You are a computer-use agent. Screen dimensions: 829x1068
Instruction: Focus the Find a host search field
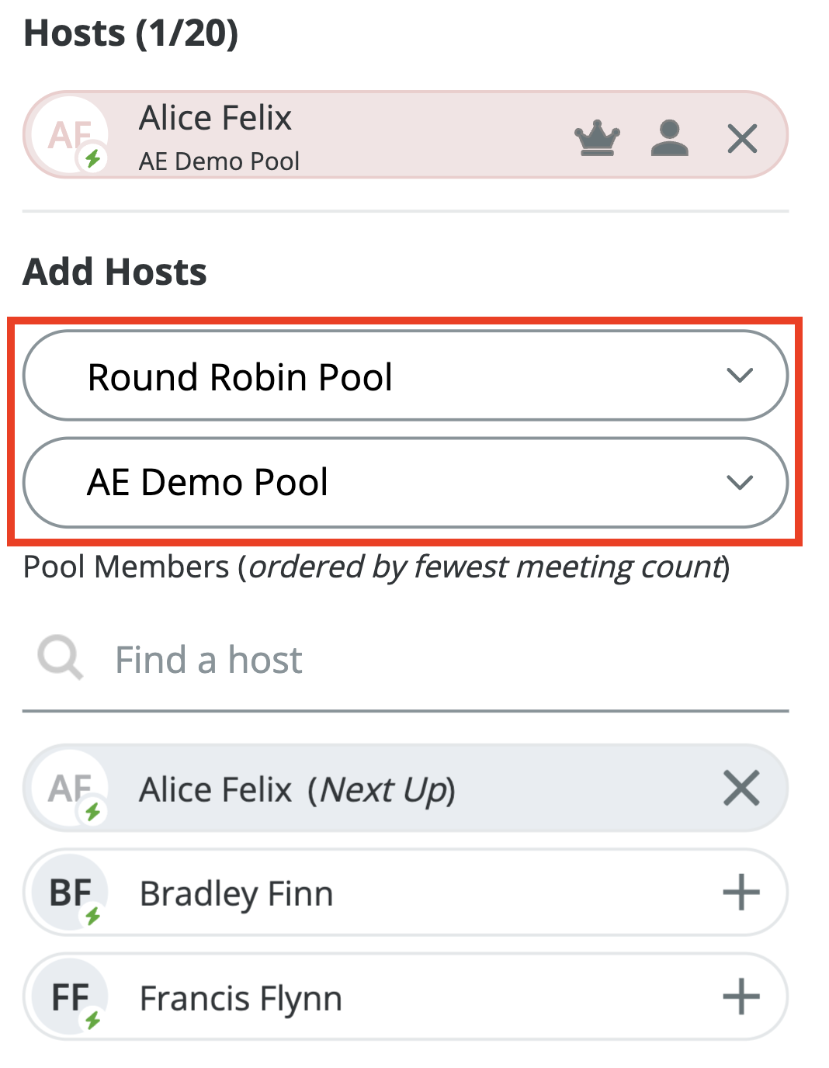pyautogui.click(x=435, y=660)
